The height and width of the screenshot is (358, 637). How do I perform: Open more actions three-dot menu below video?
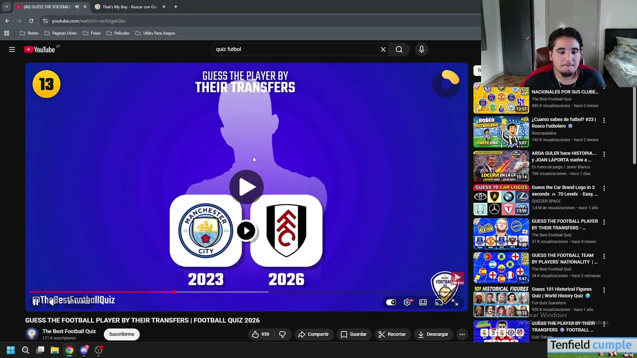tap(462, 334)
